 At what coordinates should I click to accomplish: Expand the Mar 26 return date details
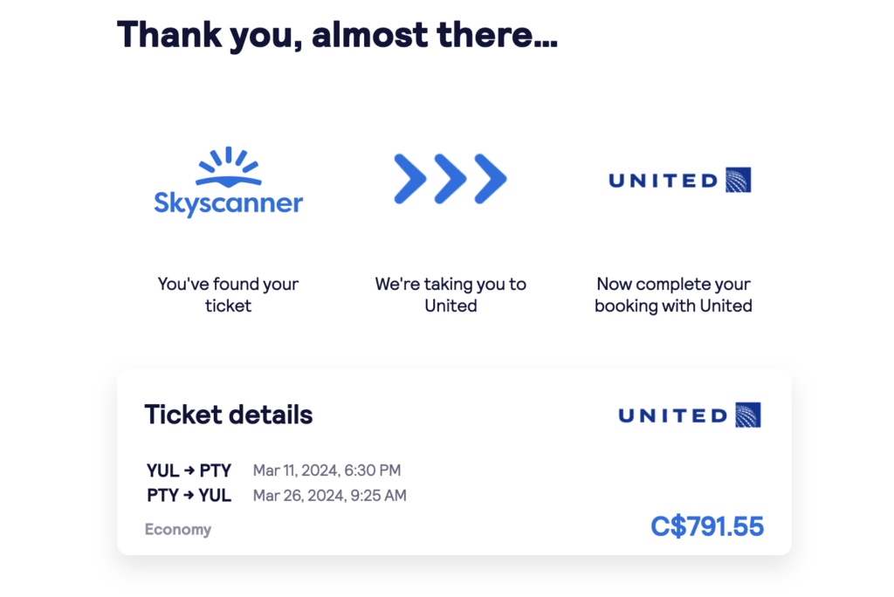tap(329, 495)
